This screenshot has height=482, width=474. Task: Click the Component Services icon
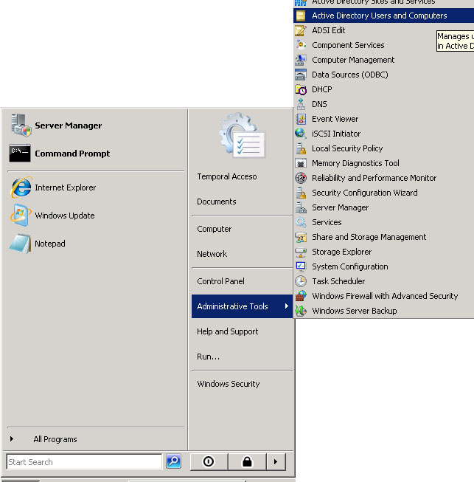point(301,45)
